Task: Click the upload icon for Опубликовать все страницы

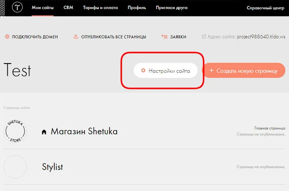Action: (x=76, y=37)
